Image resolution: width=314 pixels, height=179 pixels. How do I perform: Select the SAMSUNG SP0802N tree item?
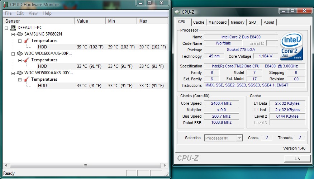pyautogui.click(x=43, y=34)
